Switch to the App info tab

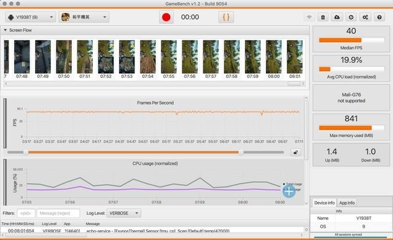tap(347, 203)
